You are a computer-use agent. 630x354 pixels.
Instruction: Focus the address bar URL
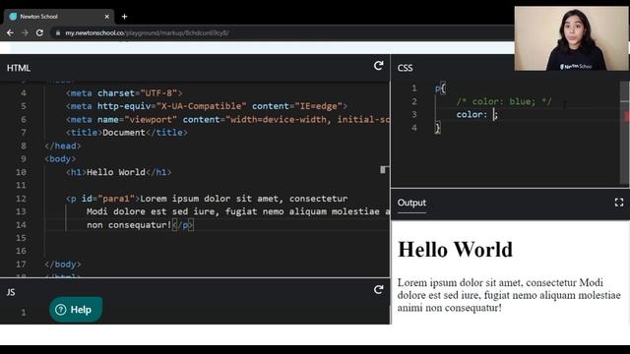147,32
